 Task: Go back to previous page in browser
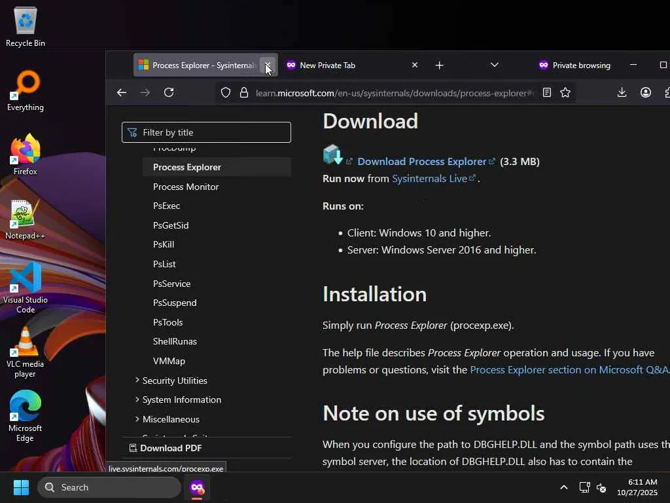click(122, 92)
